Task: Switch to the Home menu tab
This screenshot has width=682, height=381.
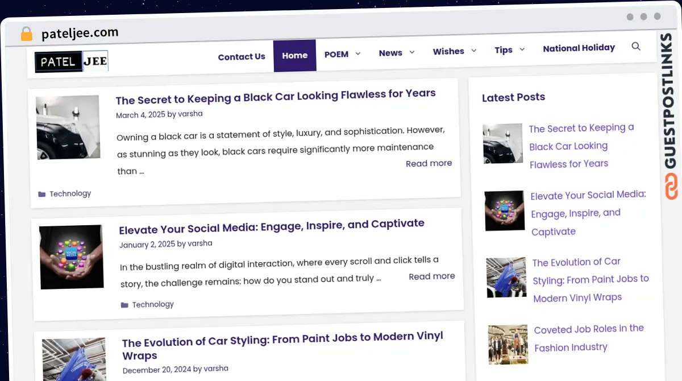Action: click(x=294, y=55)
